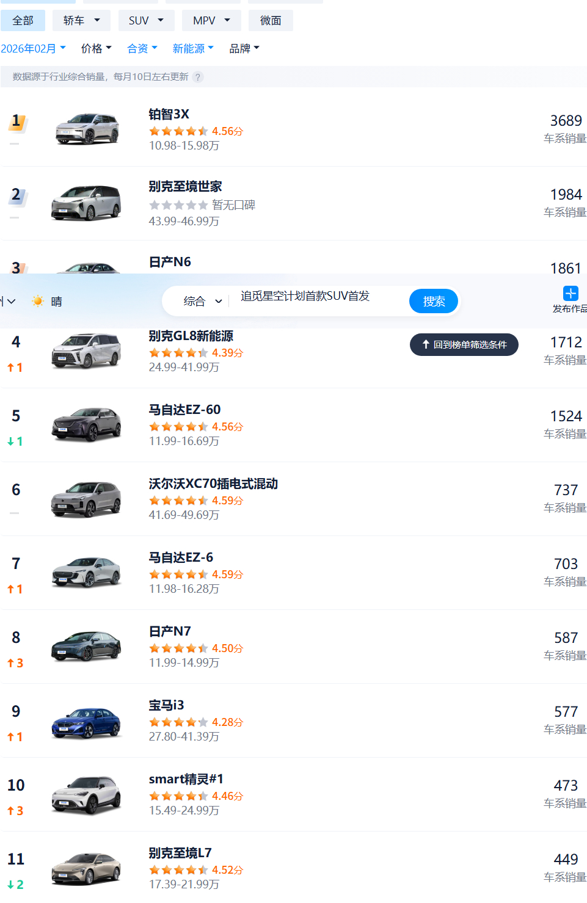Click the blue 搜索 button
The height and width of the screenshot is (903, 587).
pyautogui.click(x=434, y=301)
